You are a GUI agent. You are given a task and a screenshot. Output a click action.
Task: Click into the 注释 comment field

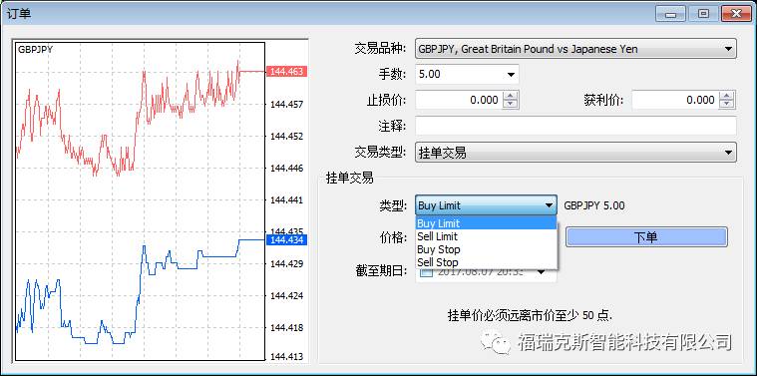pos(575,126)
